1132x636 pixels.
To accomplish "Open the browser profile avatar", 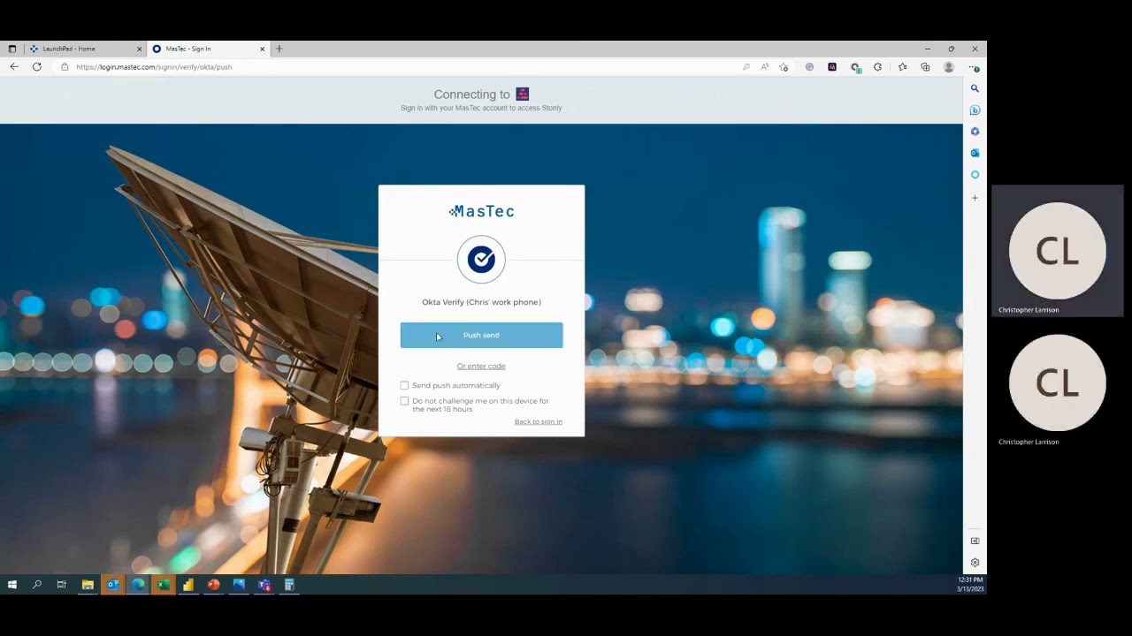I will 949,67.
